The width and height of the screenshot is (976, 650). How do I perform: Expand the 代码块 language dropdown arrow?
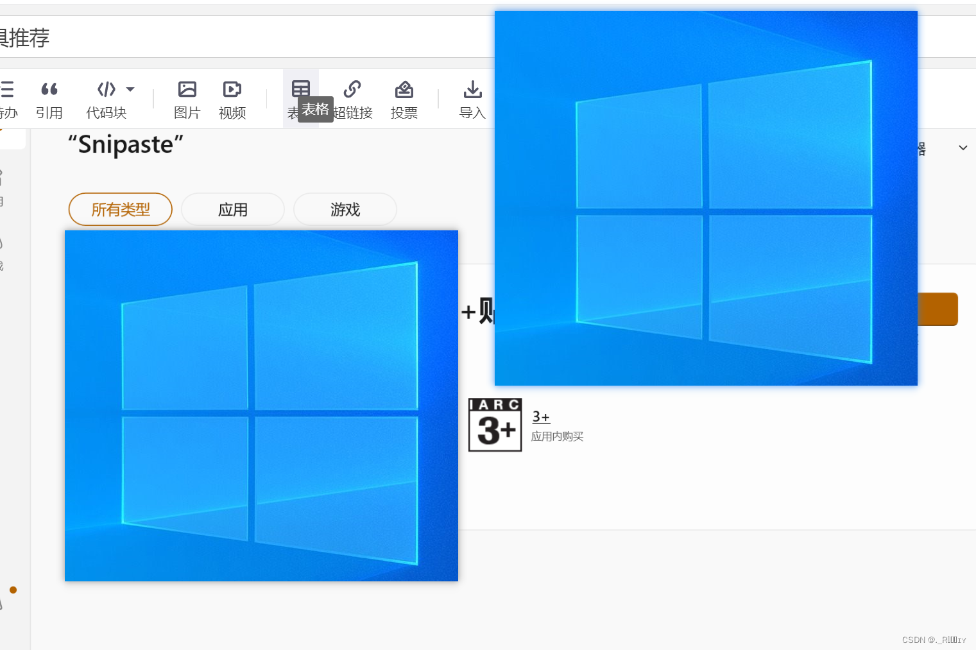131,89
